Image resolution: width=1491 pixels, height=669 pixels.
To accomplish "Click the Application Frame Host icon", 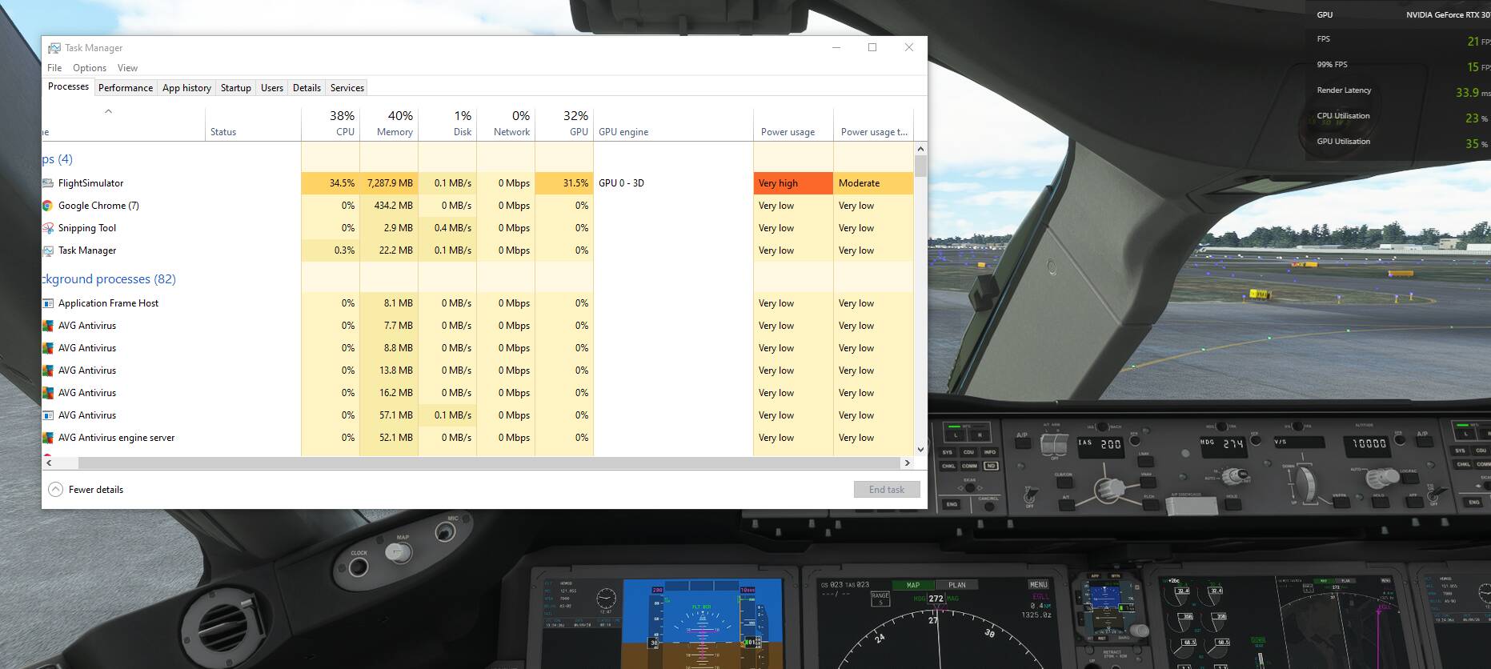I will 48,303.
